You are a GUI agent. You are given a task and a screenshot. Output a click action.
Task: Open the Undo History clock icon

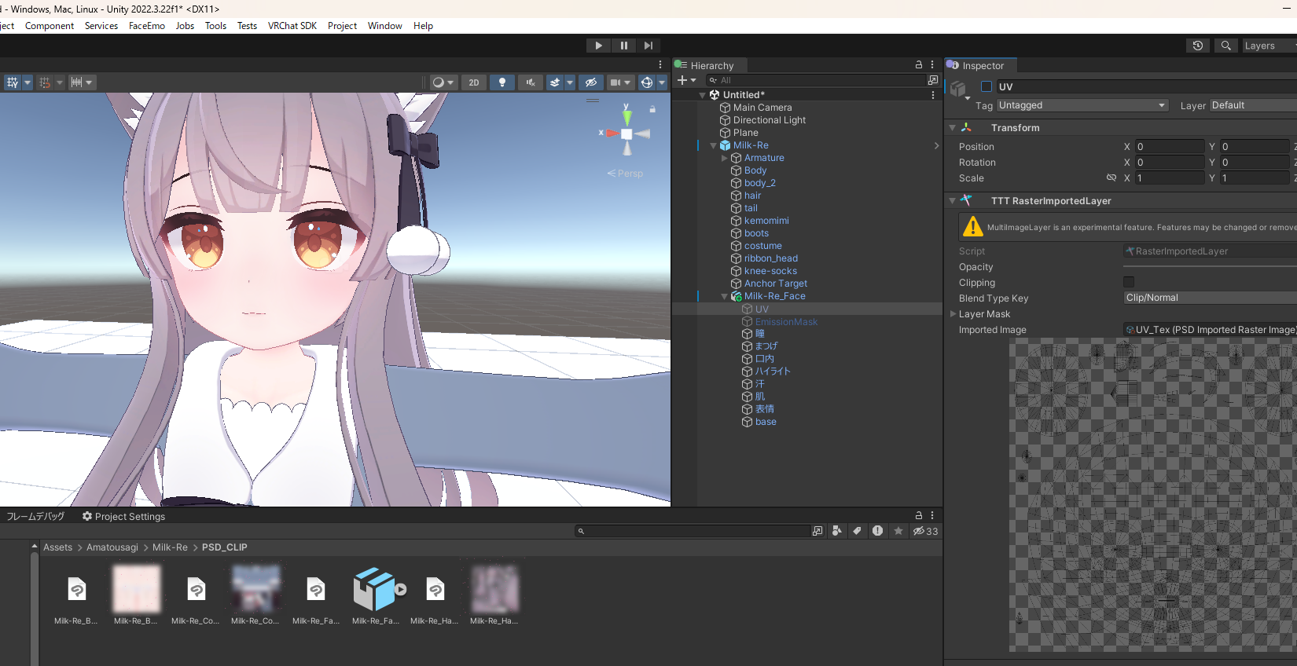1197,46
